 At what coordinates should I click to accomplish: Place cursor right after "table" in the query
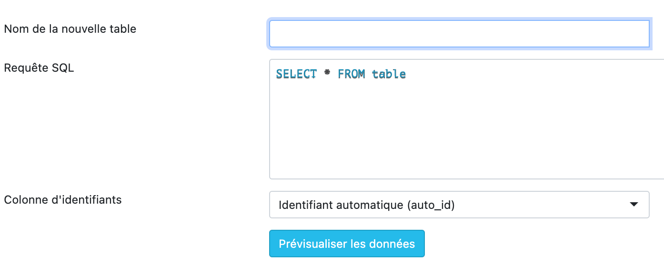407,74
